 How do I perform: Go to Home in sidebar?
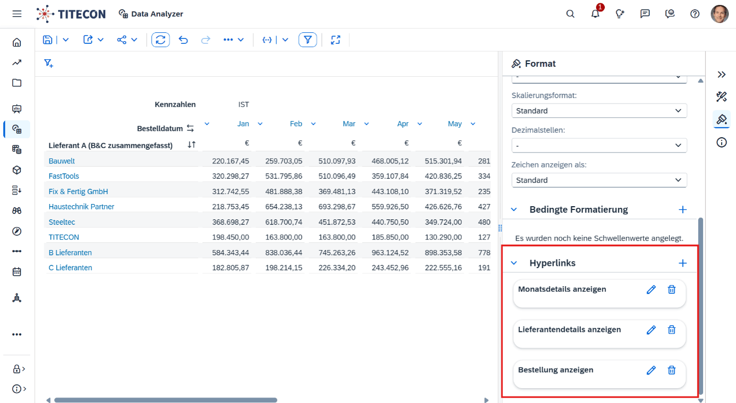point(17,42)
